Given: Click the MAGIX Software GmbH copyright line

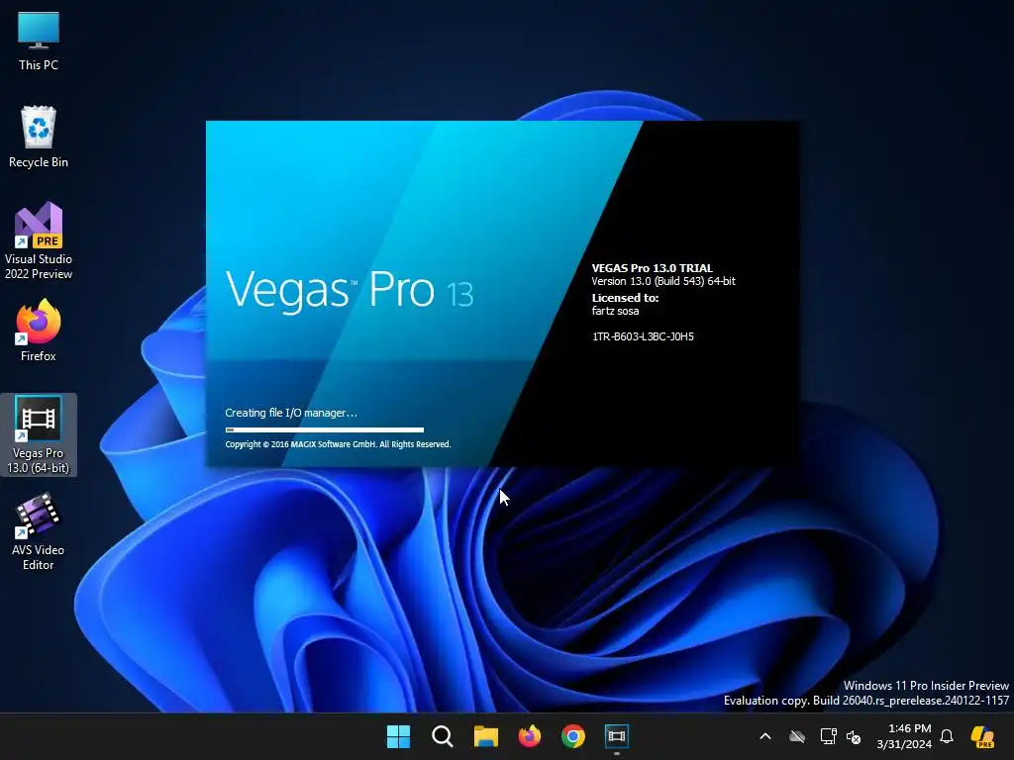Looking at the screenshot, I should [338, 444].
